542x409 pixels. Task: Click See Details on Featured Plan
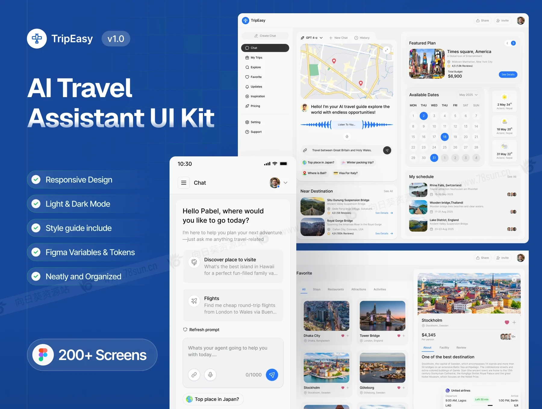[508, 75]
